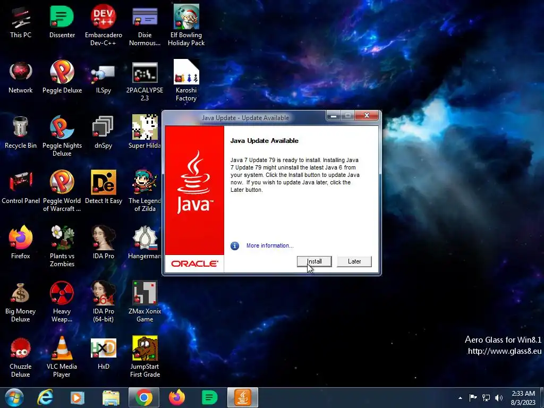Select the Karoshi Factory desktop icon

click(x=186, y=81)
